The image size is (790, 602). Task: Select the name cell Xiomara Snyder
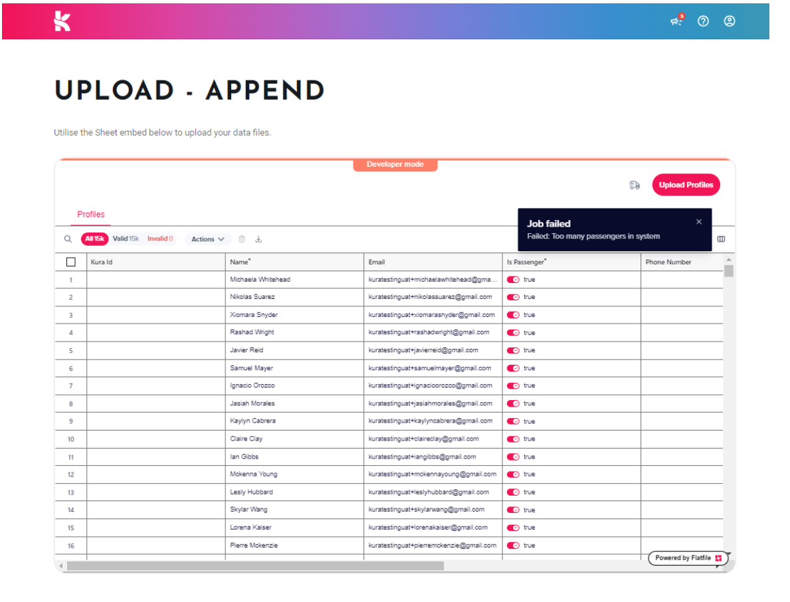pyautogui.click(x=294, y=315)
